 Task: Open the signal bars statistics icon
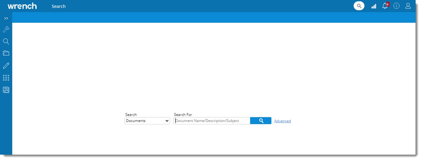[x=374, y=6]
